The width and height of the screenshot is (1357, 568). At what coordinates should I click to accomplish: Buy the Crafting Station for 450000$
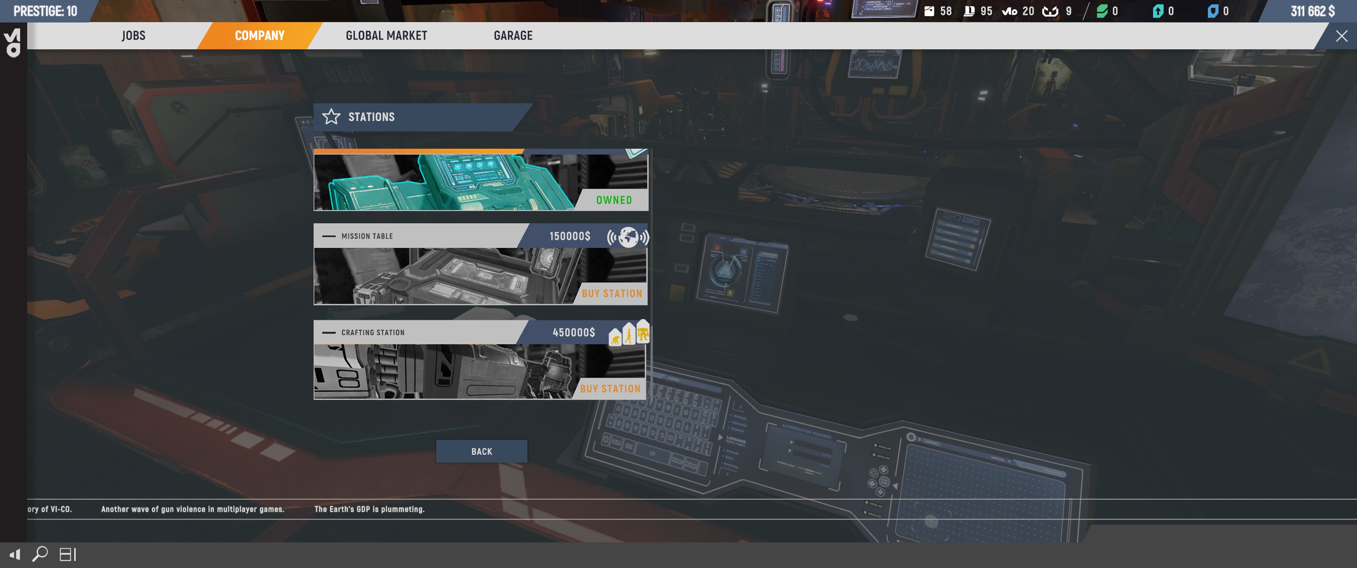[610, 389]
